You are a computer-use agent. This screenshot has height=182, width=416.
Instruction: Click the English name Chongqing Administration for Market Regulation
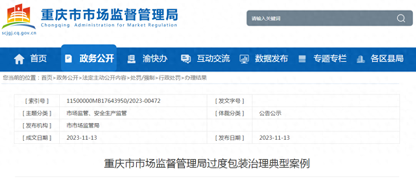pos(109,25)
